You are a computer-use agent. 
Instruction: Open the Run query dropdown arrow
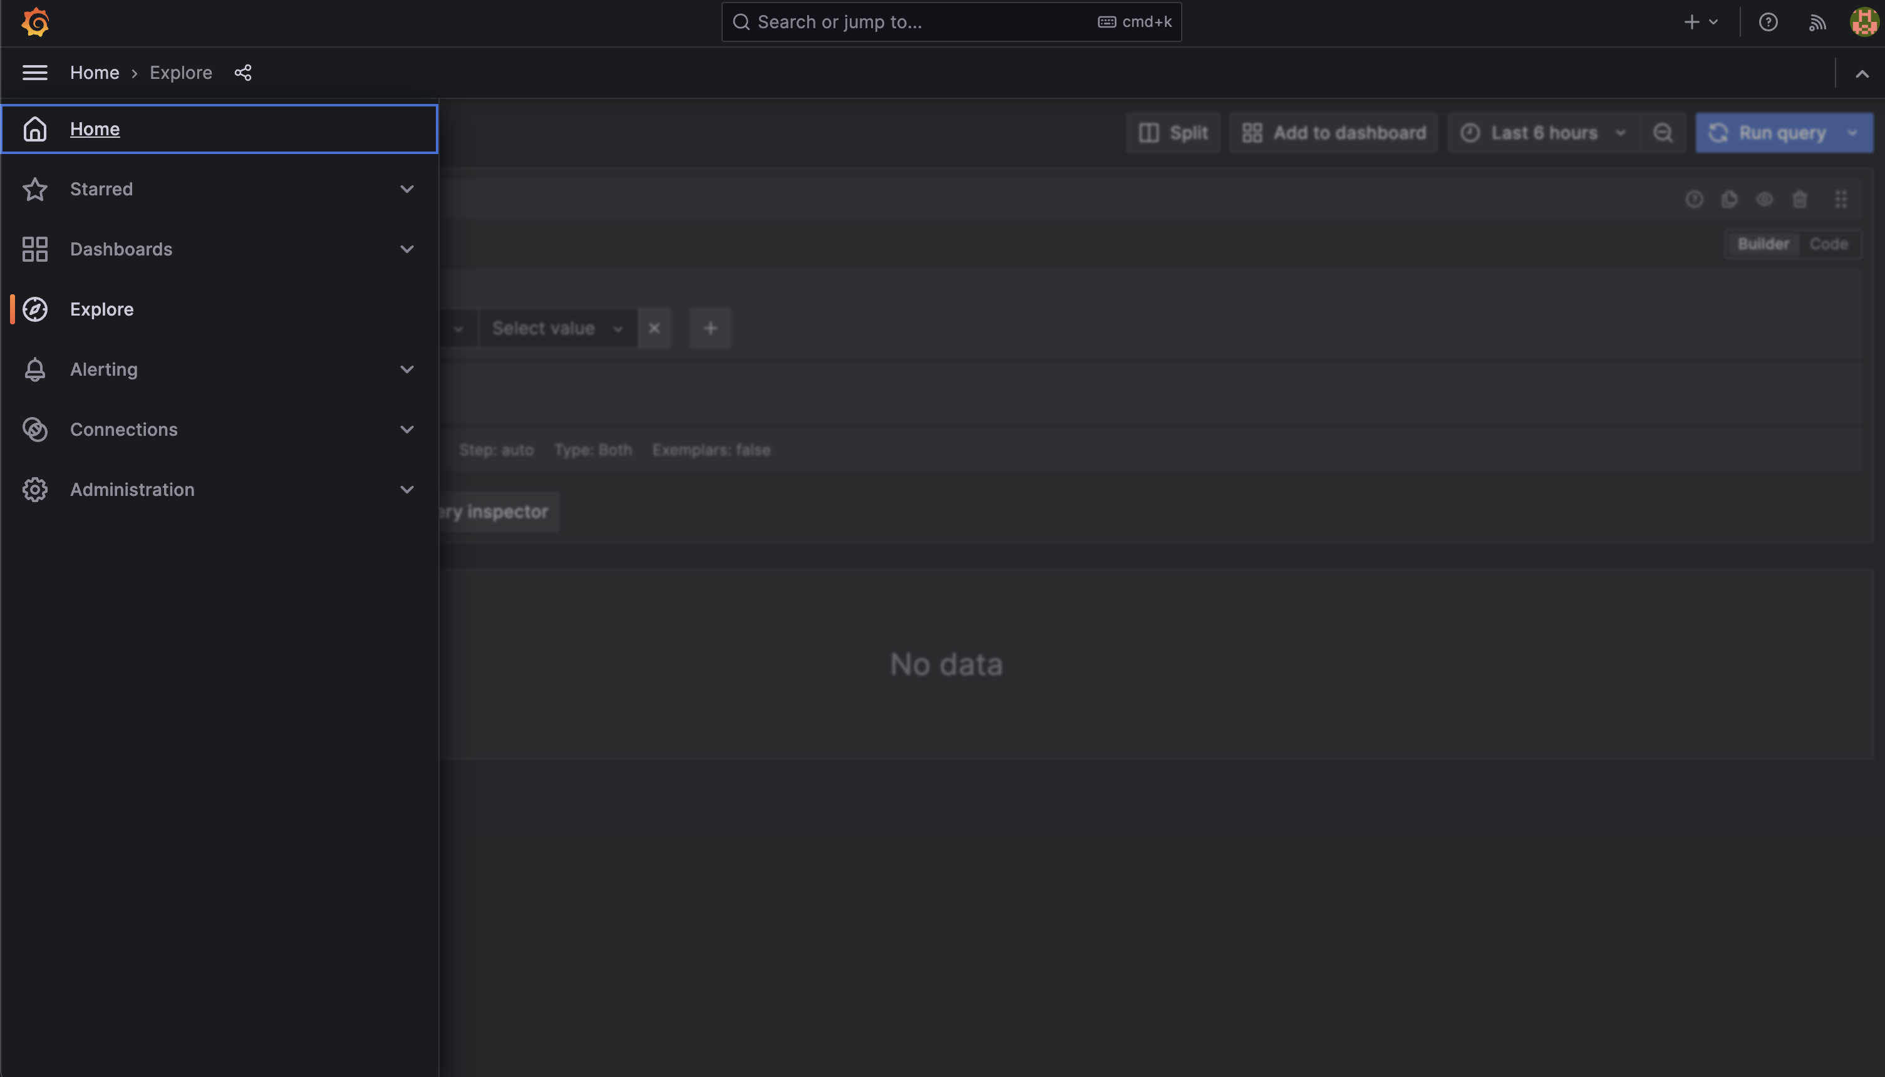(1851, 132)
